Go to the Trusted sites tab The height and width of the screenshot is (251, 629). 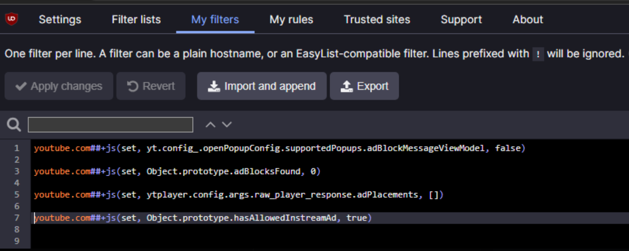point(377,19)
